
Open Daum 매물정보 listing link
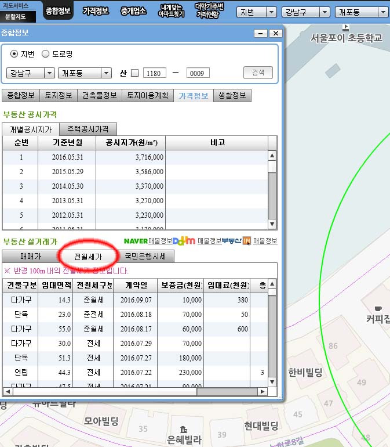pos(197,241)
